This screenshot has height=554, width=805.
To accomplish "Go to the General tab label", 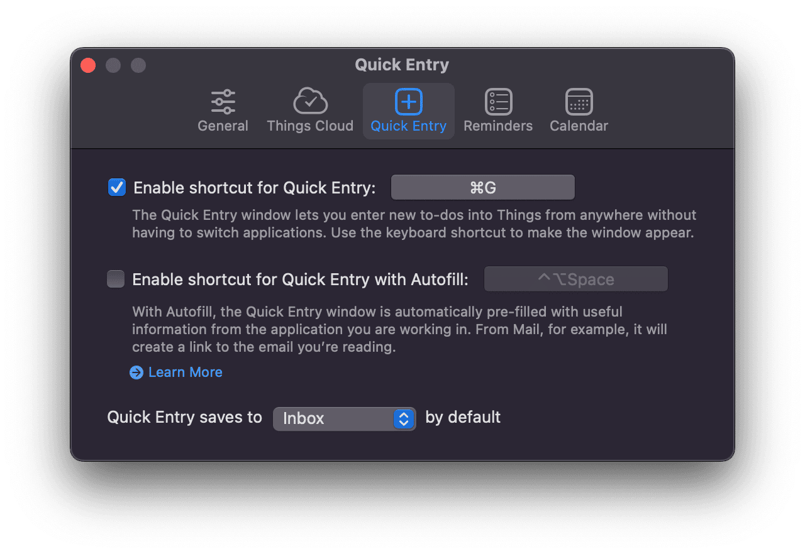I will 223,126.
